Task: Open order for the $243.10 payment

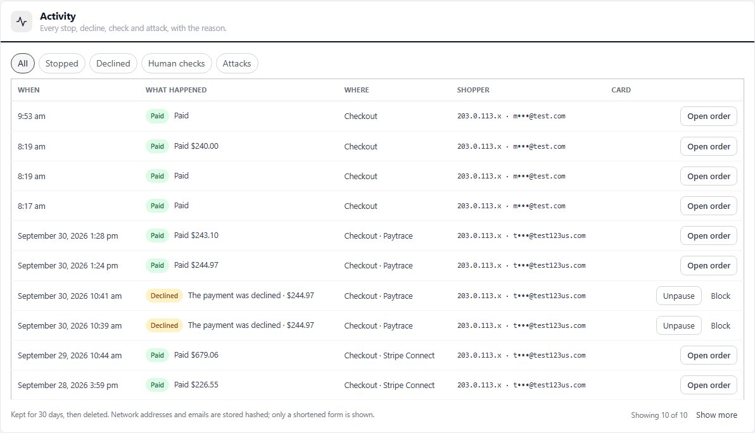Action: pos(708,236)
